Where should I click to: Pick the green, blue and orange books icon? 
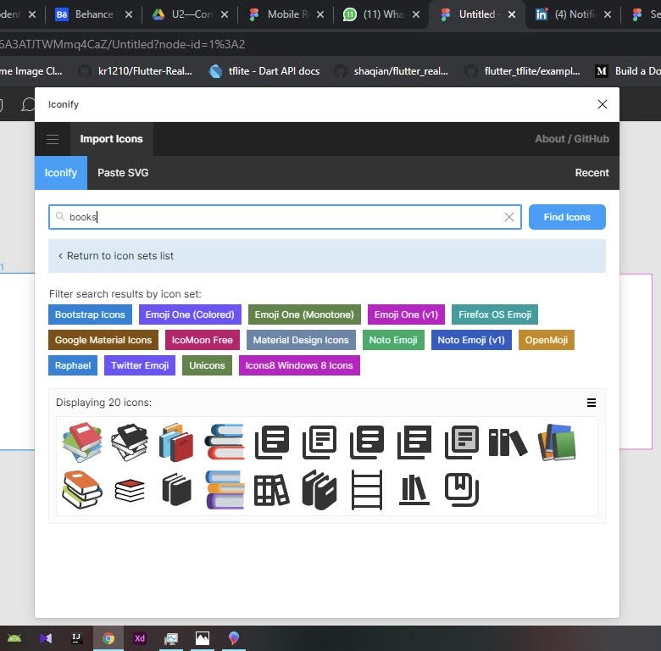[x=557, y=442]
